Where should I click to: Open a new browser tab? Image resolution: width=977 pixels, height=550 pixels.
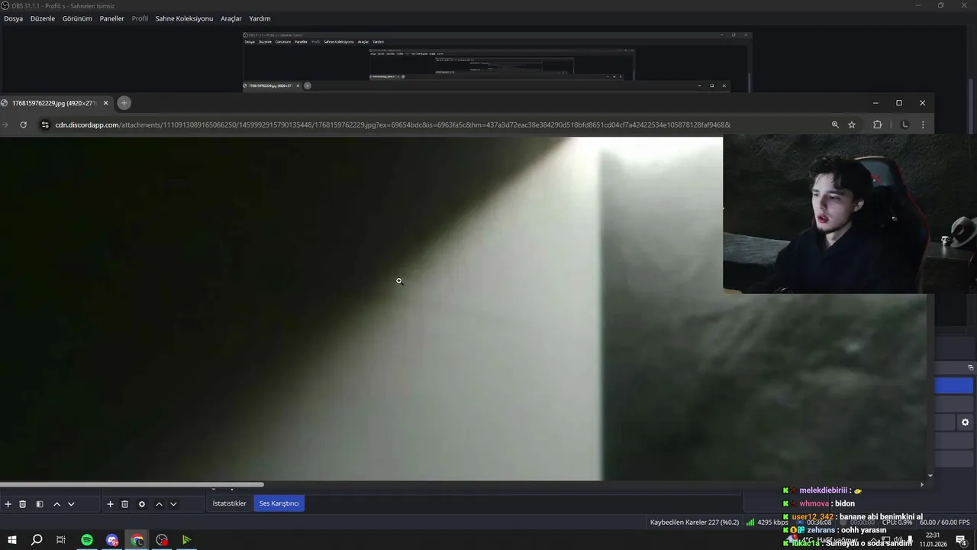(124, 103)
